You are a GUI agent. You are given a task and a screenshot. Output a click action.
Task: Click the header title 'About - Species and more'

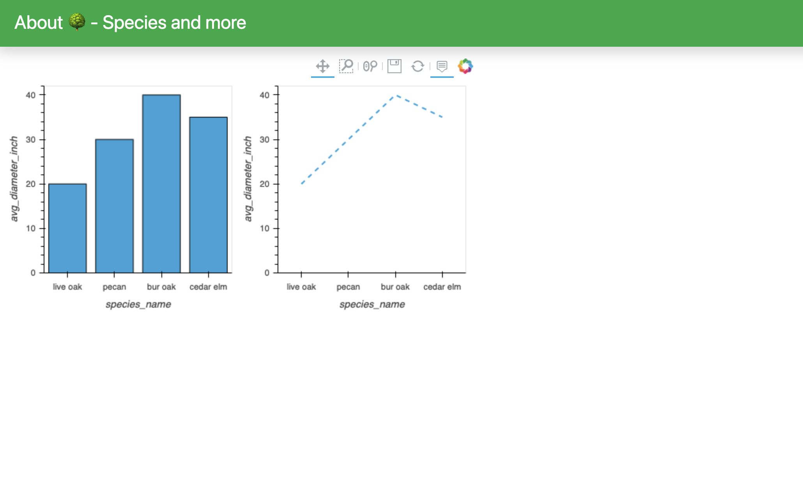coord(130,23)
